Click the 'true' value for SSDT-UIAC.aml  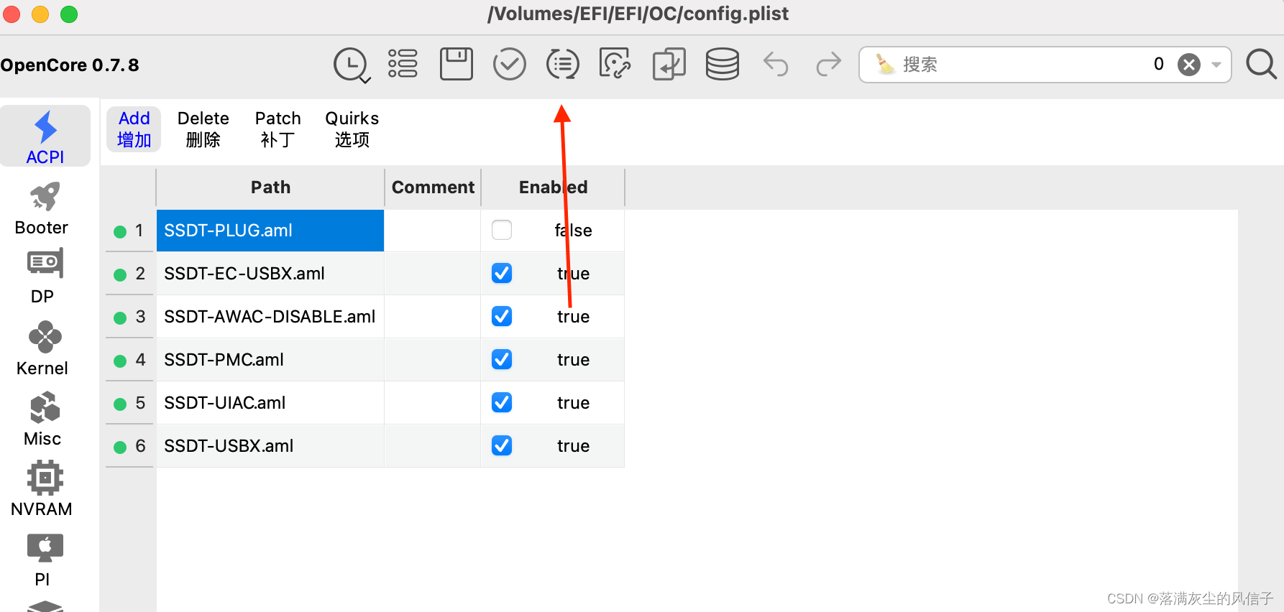point(573,403)
